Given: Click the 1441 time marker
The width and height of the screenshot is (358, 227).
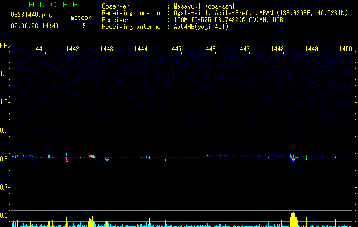Looking at the screenshot, I should 39,49.
